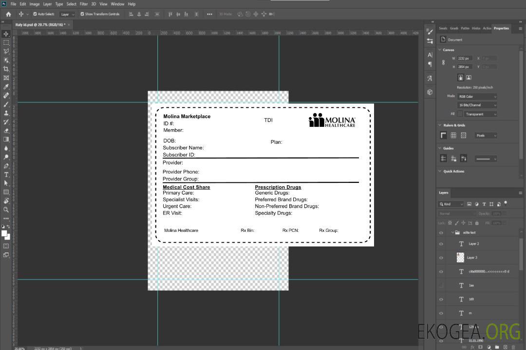Select the Crop tool
Screen dimensions: 526x350
6,69
